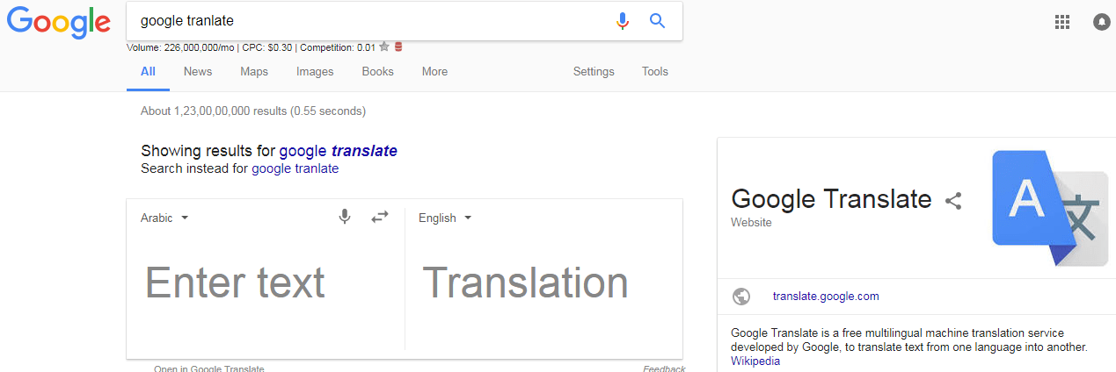Viewport: 1116px width, 372px height.
Task: Click the blue search magnifier icon
Action: [x=658, y=20]
